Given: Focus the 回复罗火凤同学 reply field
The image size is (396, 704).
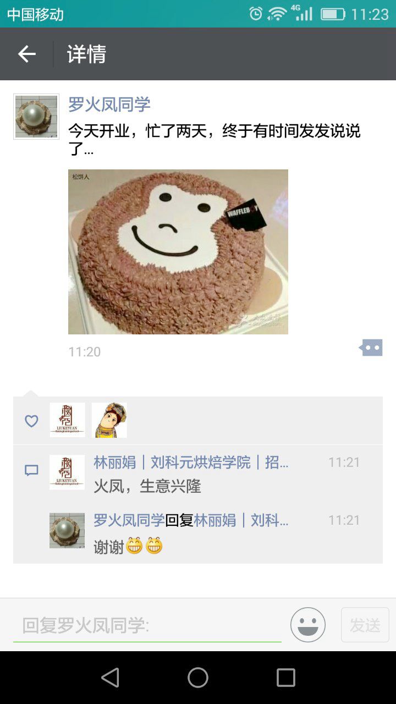Looking at the screenshot, I should 147,626.
